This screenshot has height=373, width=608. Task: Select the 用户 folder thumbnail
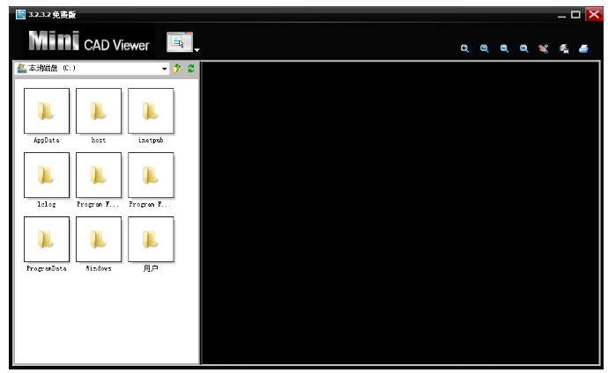(x=151, y=239)
